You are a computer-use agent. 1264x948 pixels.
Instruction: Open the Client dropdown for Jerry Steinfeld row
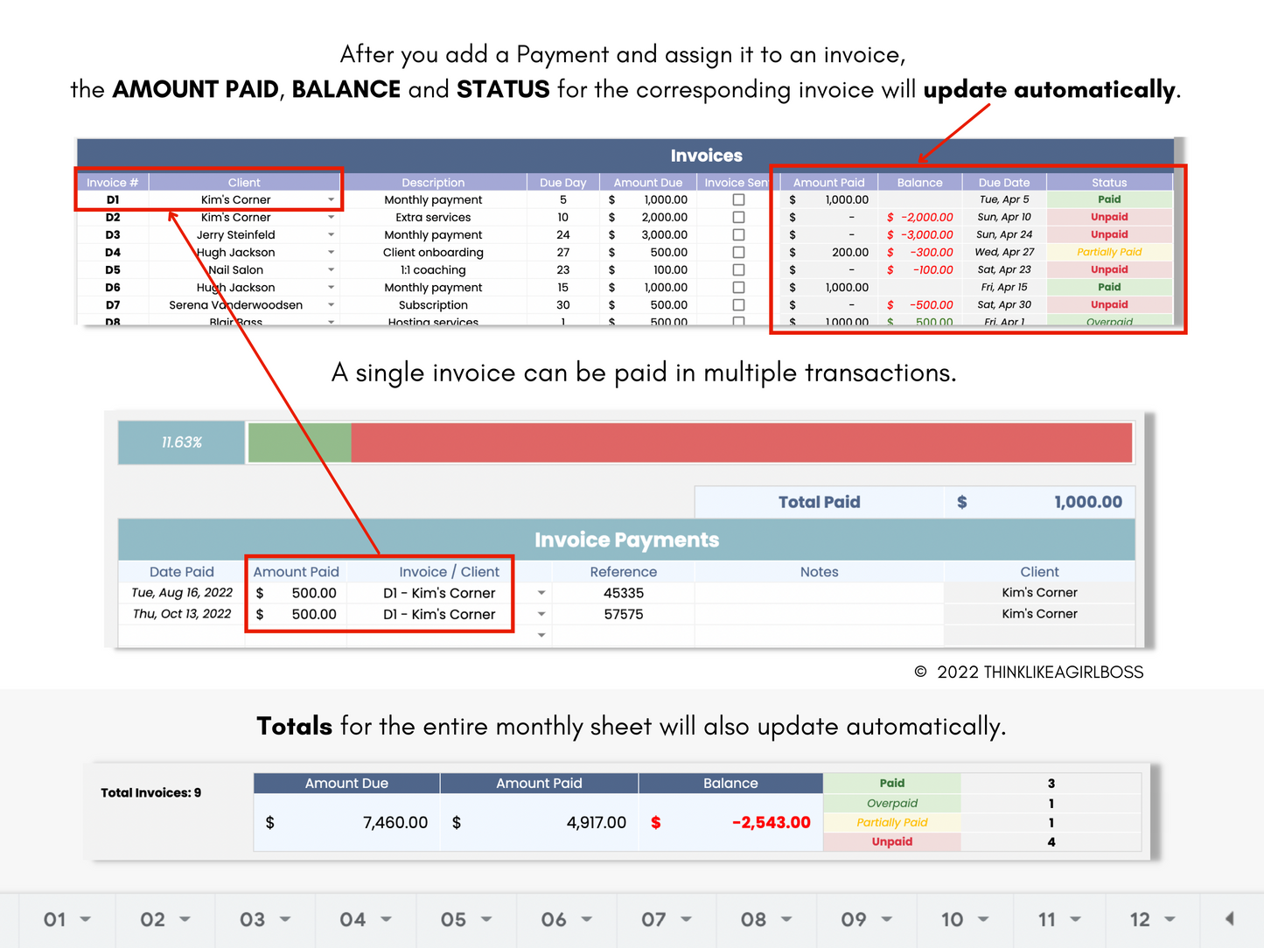331,234
